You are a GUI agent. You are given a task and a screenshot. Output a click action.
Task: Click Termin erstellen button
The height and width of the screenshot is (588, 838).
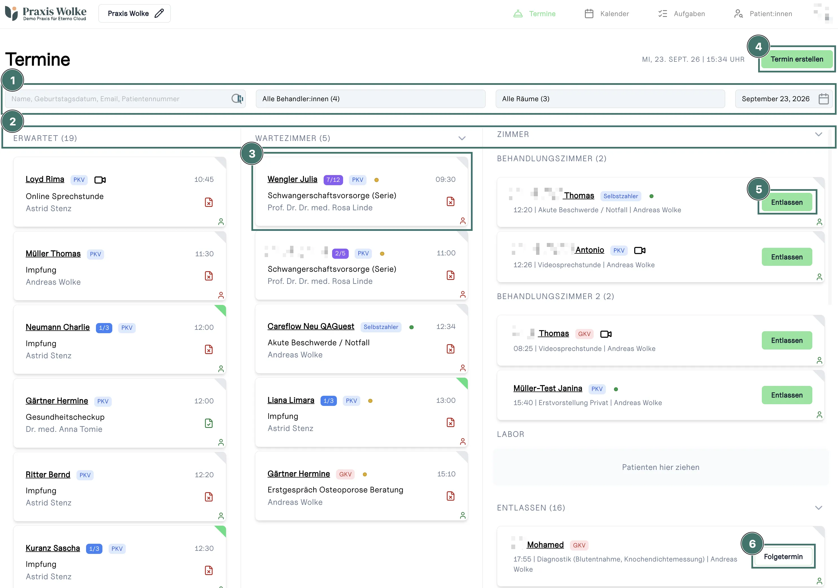[797, 59]
